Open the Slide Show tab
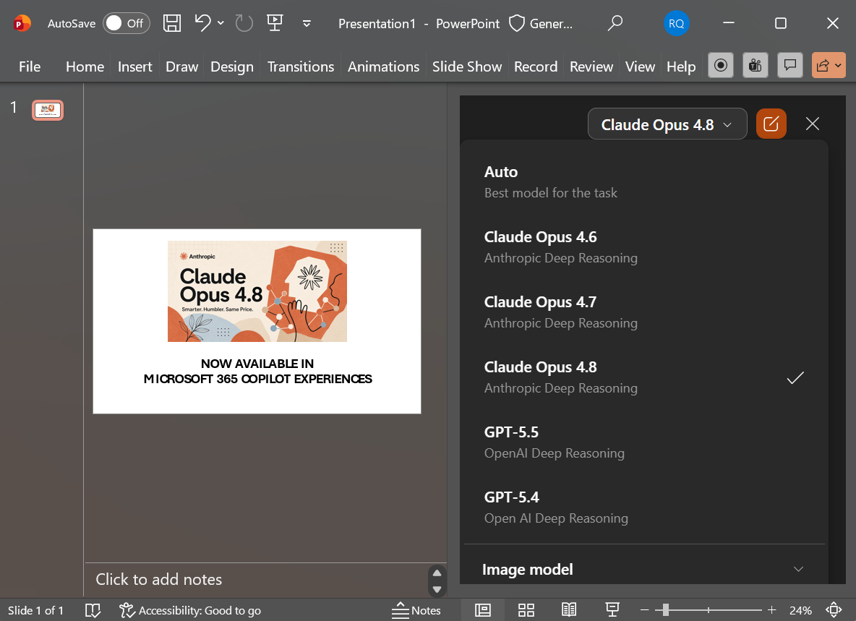 pos(467,67)
